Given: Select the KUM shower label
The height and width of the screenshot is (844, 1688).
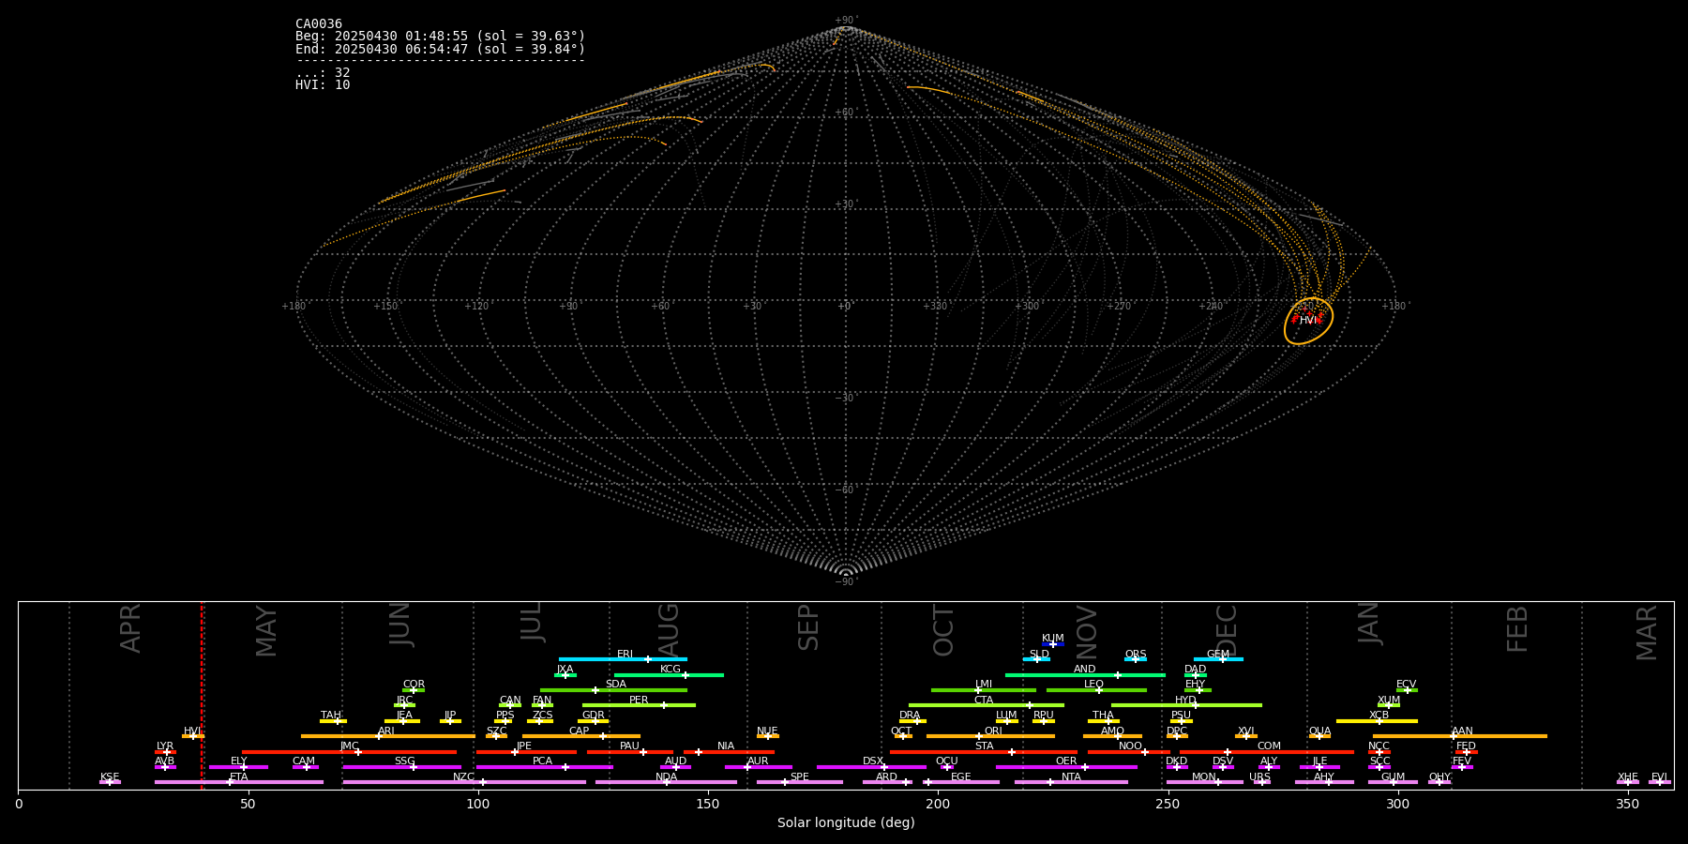Looking at the screenshot, I should tap(1053, 639).
